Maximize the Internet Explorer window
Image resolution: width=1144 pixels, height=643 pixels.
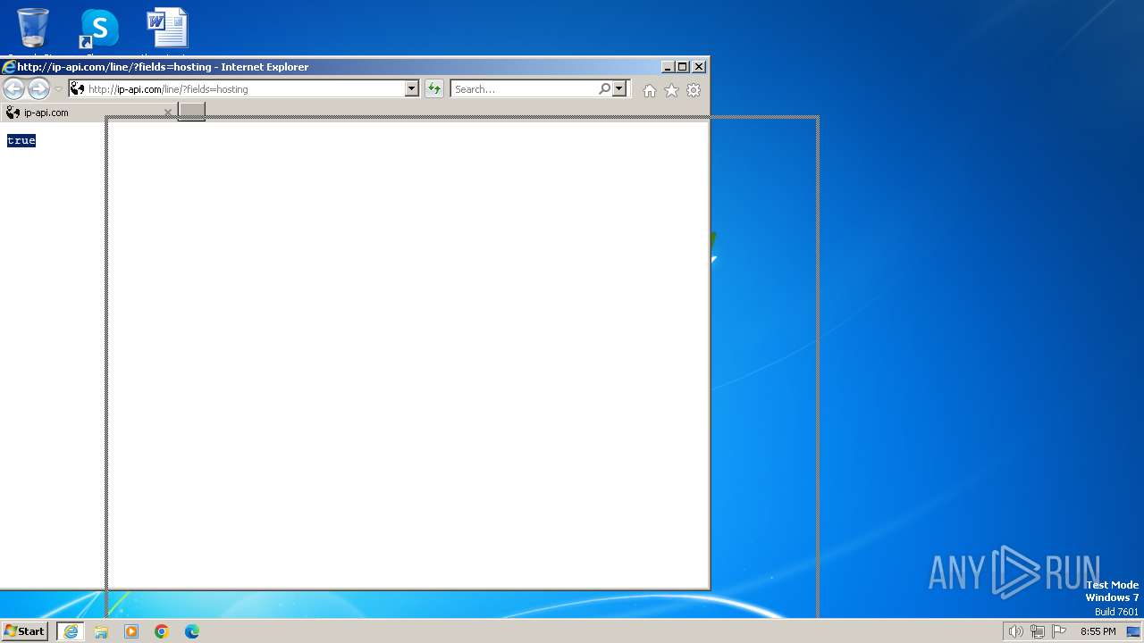point(683,67)
